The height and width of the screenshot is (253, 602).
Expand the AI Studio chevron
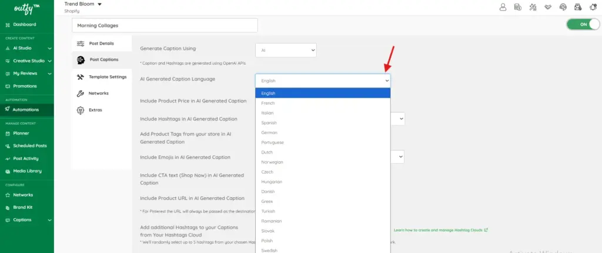(x=49, y=48)
